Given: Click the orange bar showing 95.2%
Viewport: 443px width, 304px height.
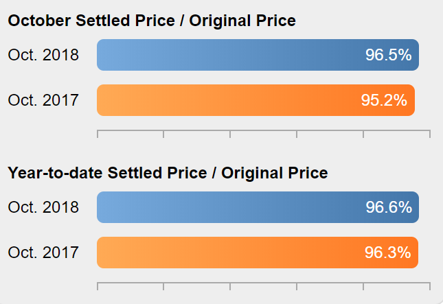Looking at the screenshot, I should tap(256, 100).
